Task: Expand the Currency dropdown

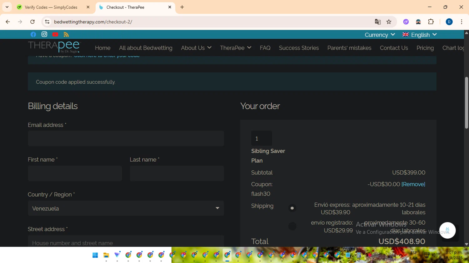Action: tap(380, 35)
